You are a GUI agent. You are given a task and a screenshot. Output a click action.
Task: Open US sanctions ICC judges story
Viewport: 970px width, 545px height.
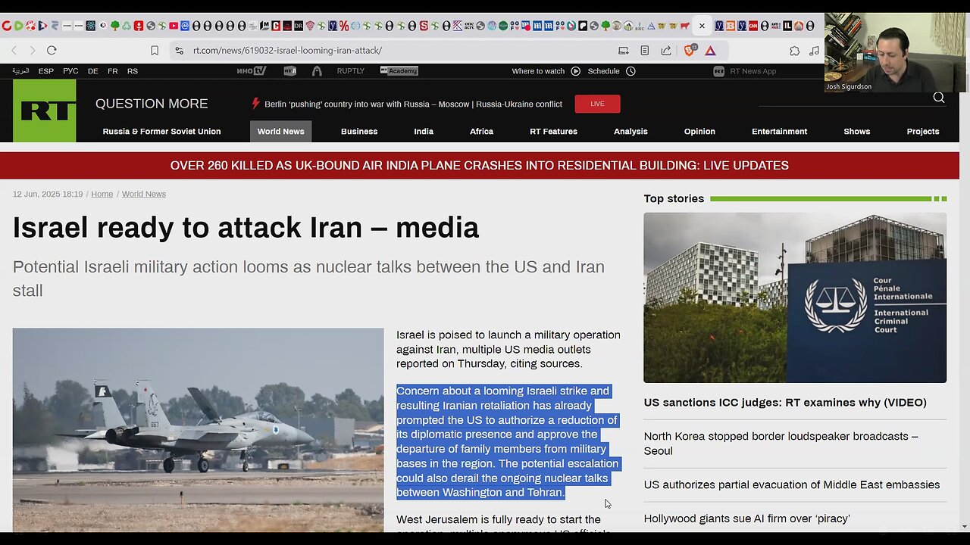tap(785, 403)
